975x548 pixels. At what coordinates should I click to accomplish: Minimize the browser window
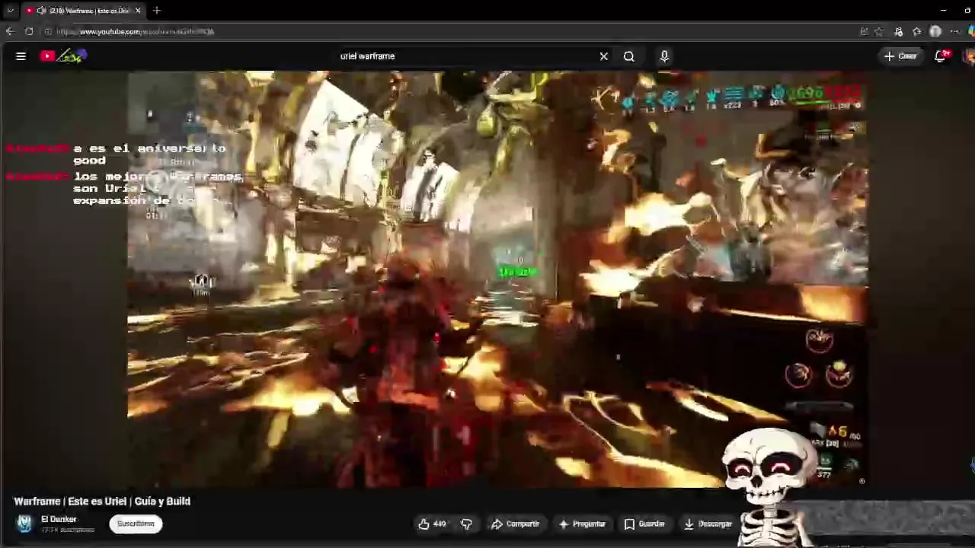(943, 10)
